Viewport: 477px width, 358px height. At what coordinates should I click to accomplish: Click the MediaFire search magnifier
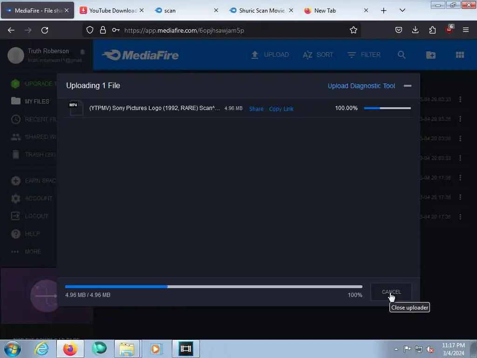click(402, 55)
